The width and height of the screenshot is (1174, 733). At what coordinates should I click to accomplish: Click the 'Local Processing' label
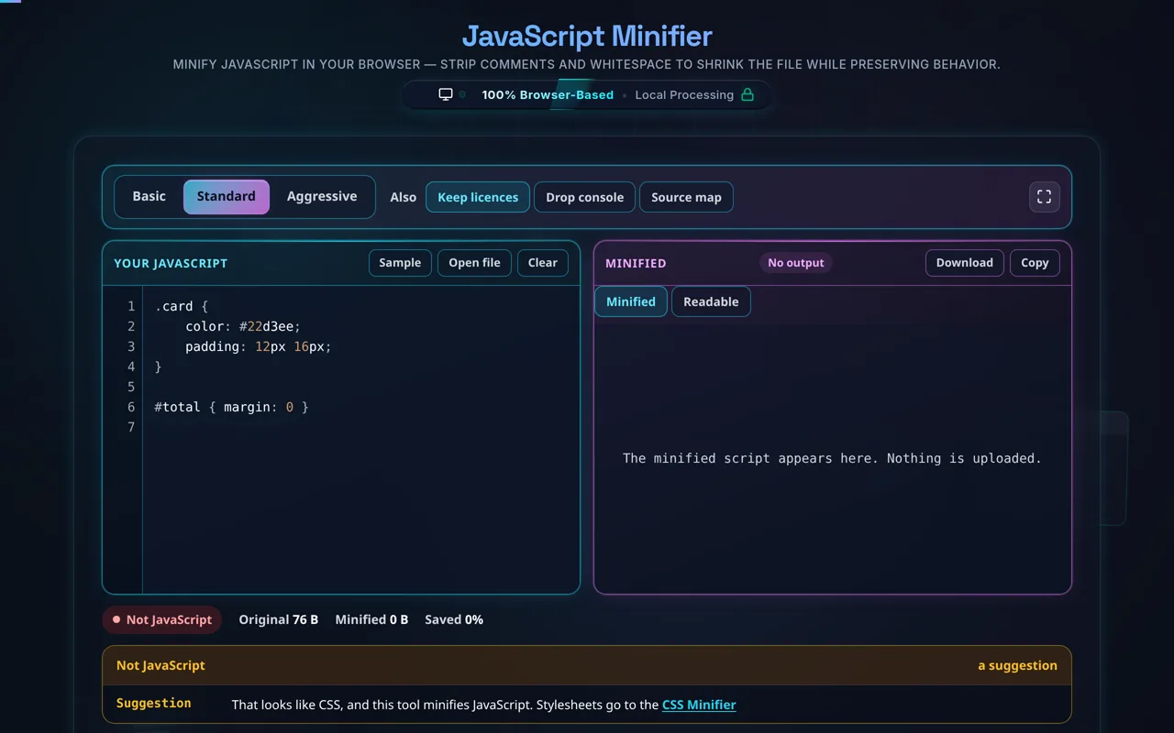tap(684, 94)
